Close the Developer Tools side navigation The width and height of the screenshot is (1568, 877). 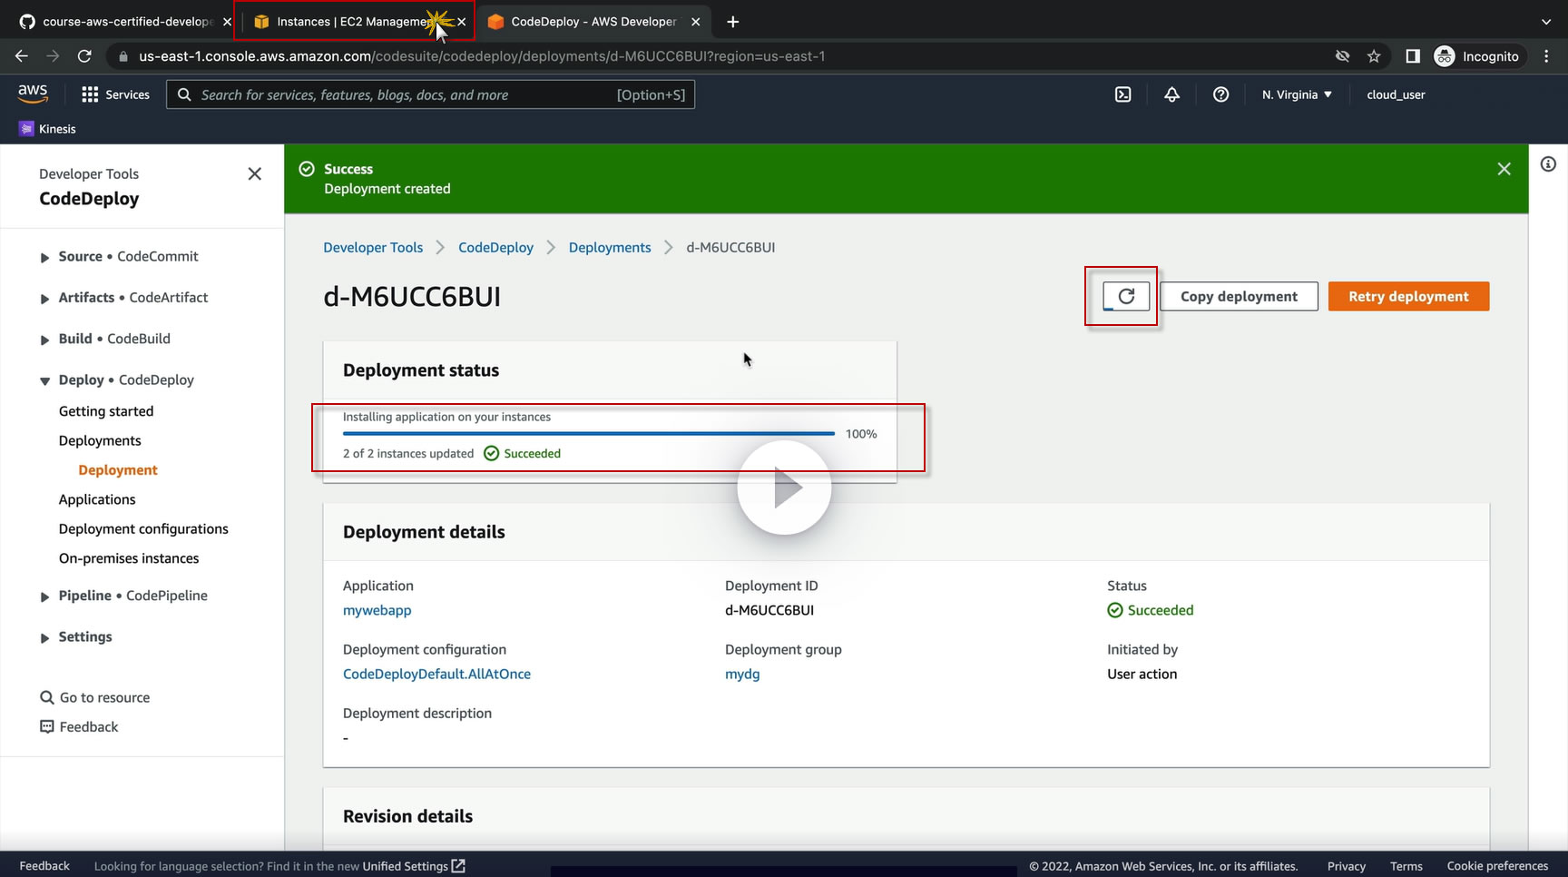[x=255, y=173]
